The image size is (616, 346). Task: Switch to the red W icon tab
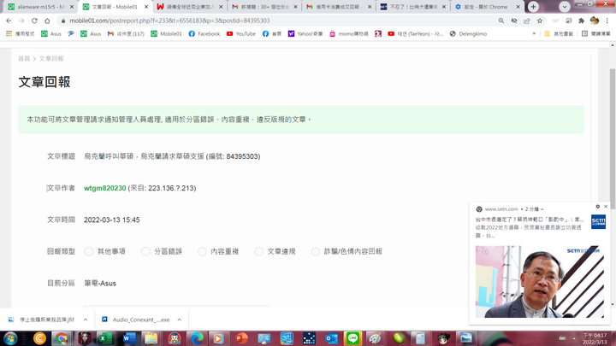[x=189, y=7]
